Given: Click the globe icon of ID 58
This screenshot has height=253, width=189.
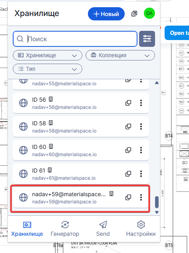Looking at the screenshot, I should coord(23,127).
